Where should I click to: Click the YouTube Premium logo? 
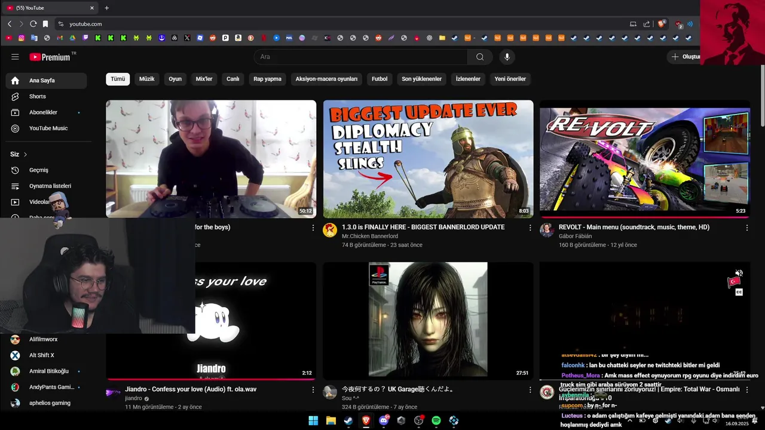click(50, 57)
